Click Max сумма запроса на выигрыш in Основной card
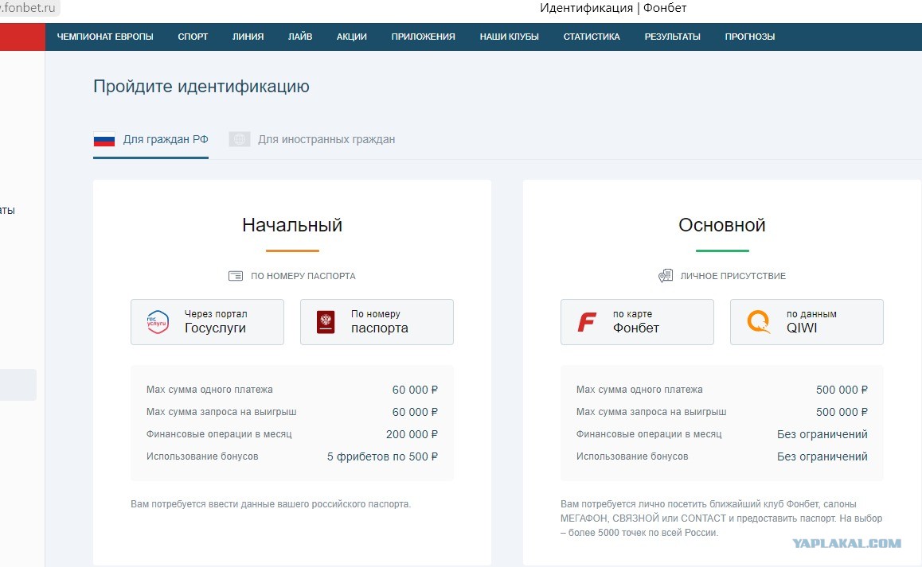 pos(651,412)
